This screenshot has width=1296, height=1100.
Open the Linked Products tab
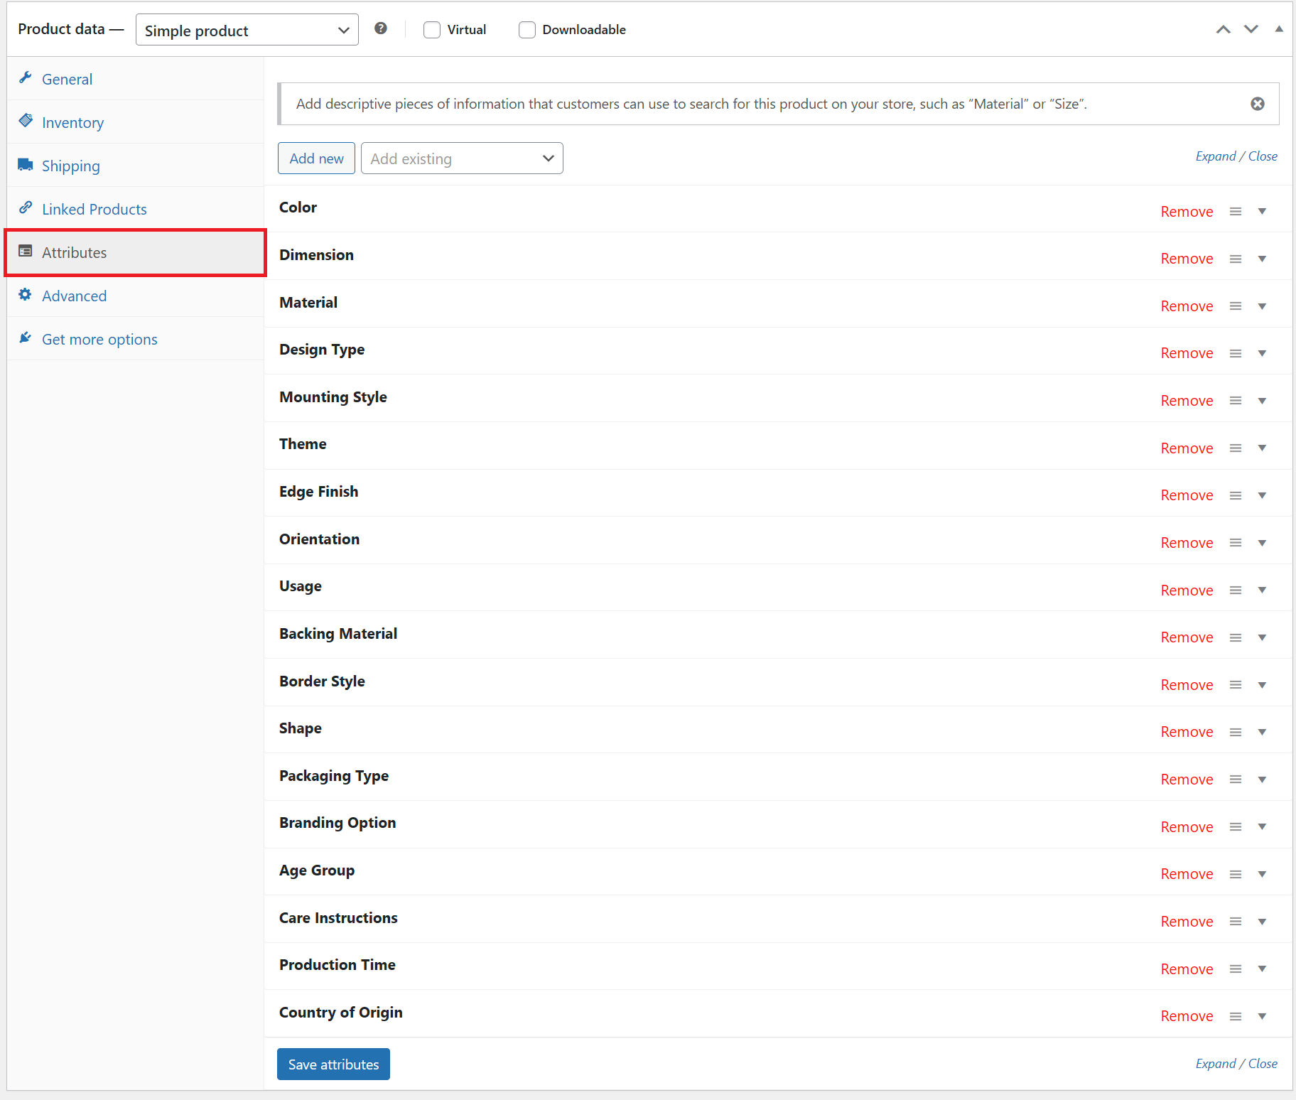(135, 209)
